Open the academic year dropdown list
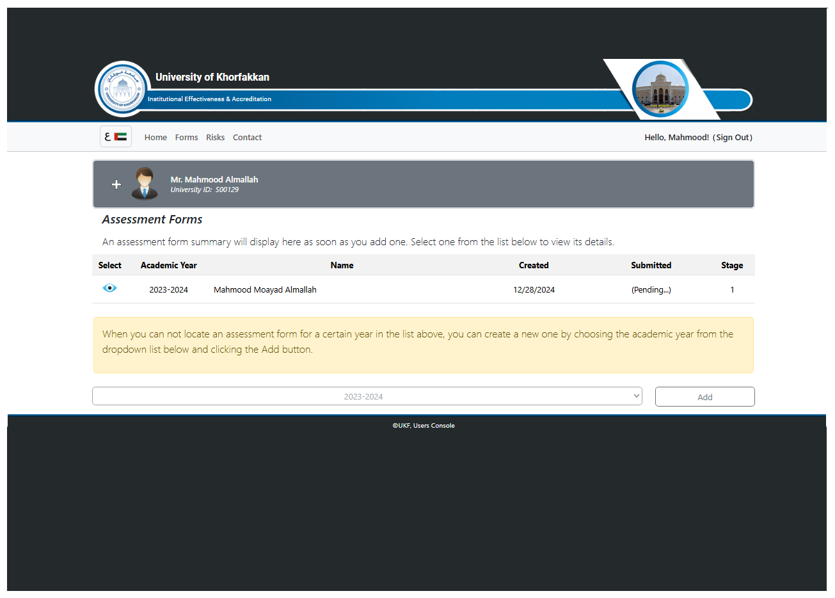 pos(367,396)
